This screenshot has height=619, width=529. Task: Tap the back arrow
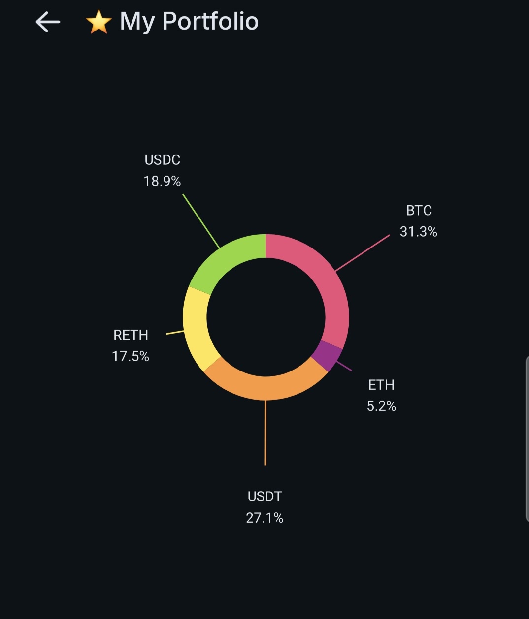coord(48,22)
